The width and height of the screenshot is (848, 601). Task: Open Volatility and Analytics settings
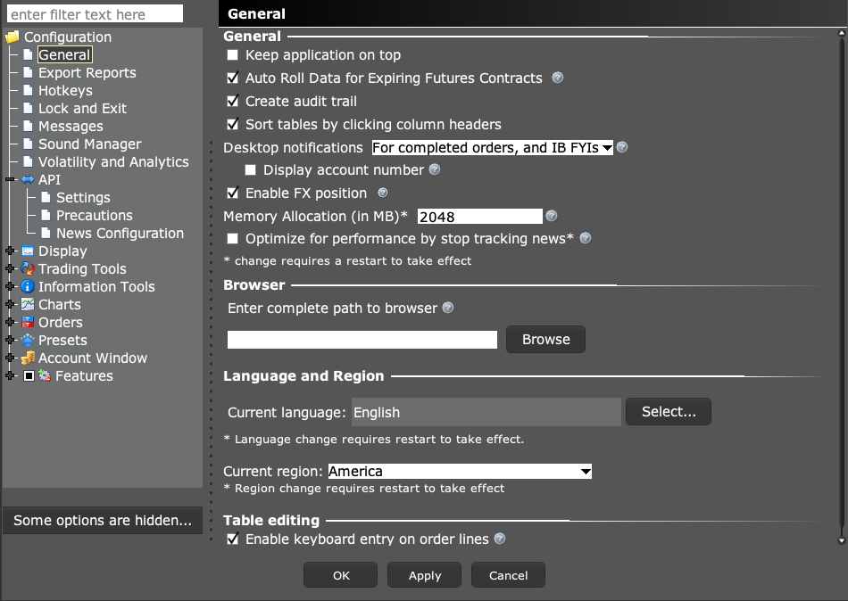click(113, 161)
